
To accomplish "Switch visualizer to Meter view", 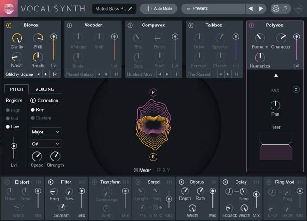I will pyautogui.click(x=143, y=170).
